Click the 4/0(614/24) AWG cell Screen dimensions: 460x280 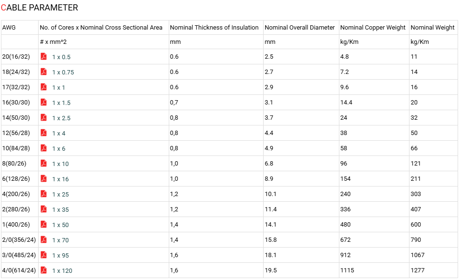[20, 270]
